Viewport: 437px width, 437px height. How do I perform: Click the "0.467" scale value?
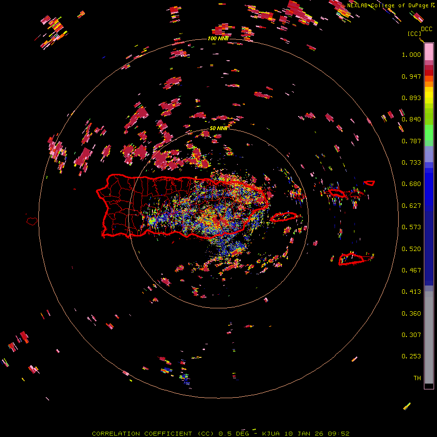click(x=411, y=270)
